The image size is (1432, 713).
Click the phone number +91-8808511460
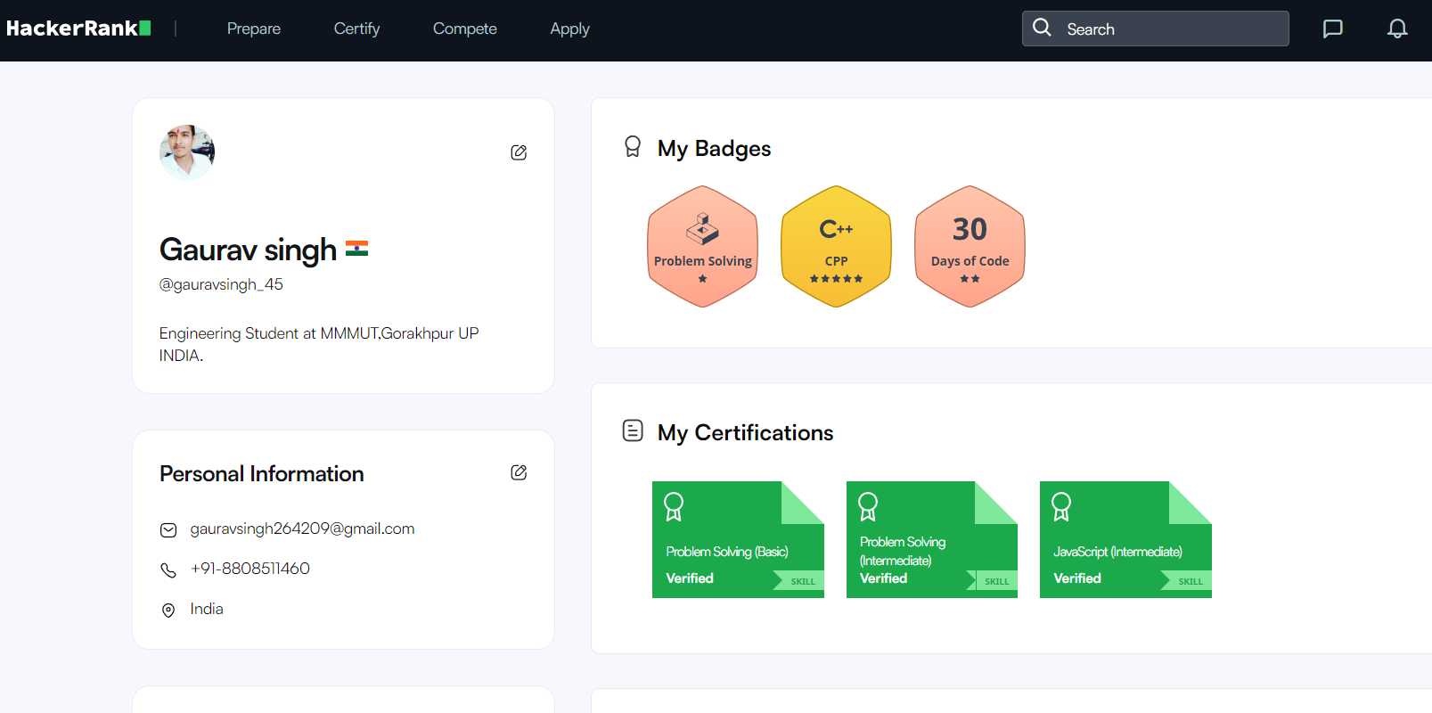pyautogui.click(x=250, y=569)
